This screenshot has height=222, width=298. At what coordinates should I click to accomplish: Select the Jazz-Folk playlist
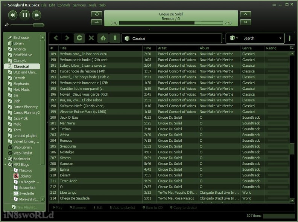coord(21,118)
